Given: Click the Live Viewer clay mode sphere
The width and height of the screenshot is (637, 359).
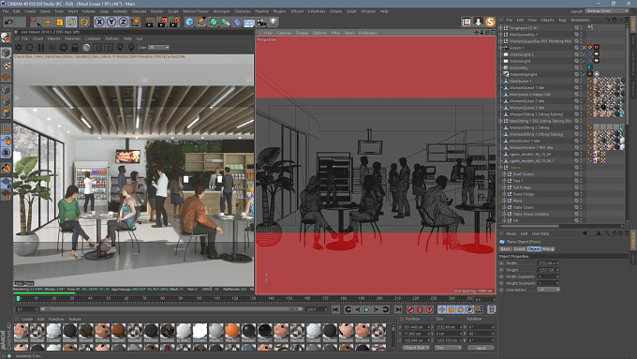Looking at the screenshot, I should [86, 48].
